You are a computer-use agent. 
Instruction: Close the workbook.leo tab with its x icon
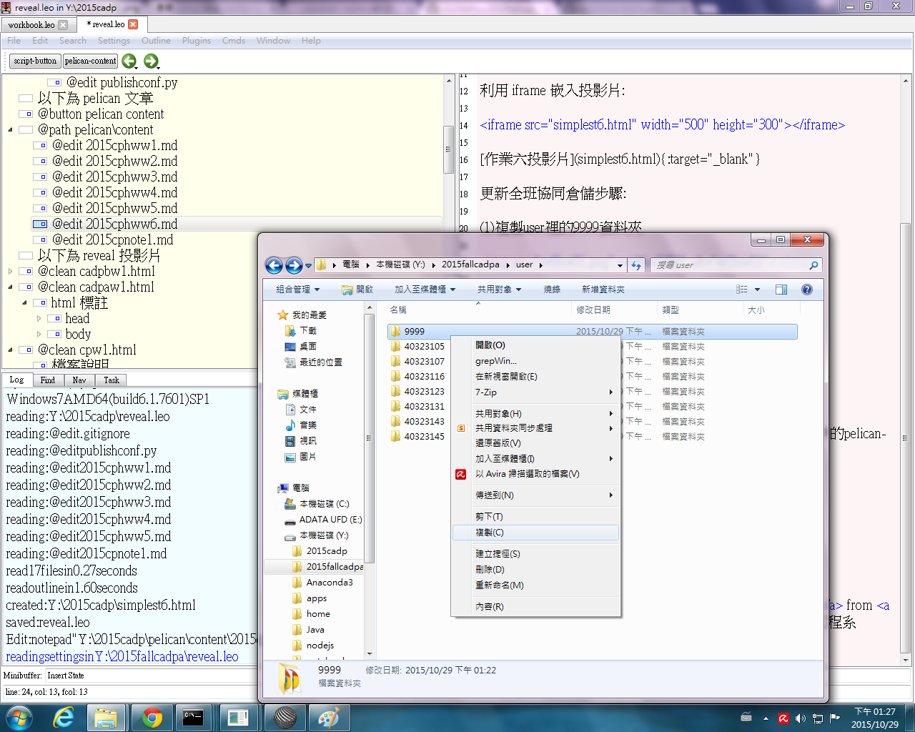pos(63,25)
